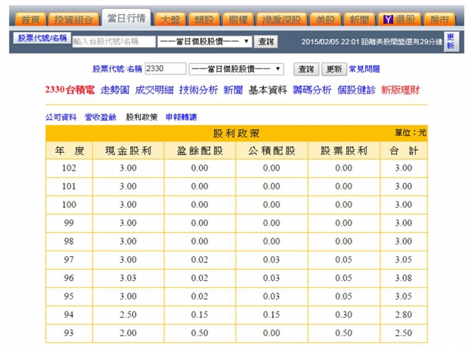Click the 單位:元 label
The image size is (474, 349).
(411, 132)
